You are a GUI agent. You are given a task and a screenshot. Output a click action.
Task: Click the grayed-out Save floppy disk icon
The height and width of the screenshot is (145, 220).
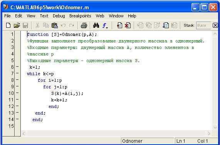click(x=25, y=25)
